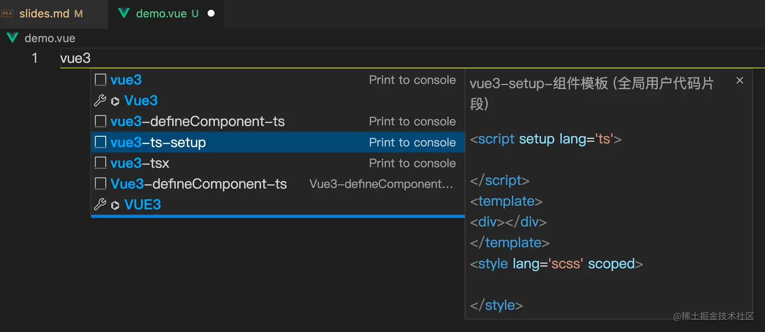
Task: Choose the vue3-tsx snippet suggestion
Action: (x=140, y=163)
